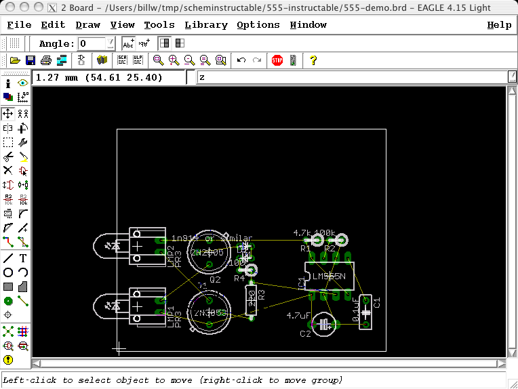This screenshot has height=389, width=518.
Task: Select the Change wrench tool
Action: pos(23,142)
